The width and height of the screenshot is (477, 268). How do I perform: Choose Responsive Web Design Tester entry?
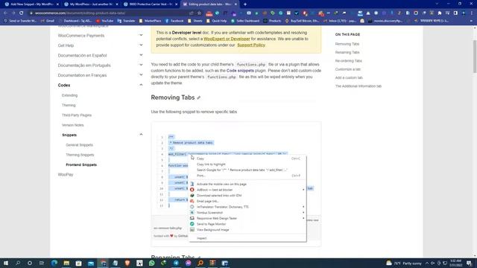[247, 218]
